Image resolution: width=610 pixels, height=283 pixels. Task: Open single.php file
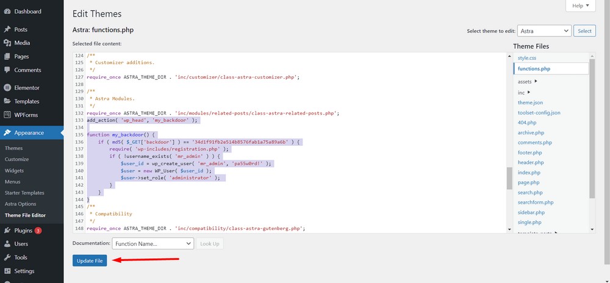pyautogui.click(x=529, y=223)
